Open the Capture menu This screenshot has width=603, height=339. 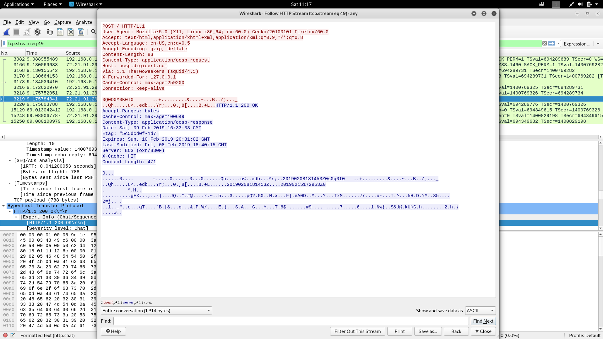62,22
